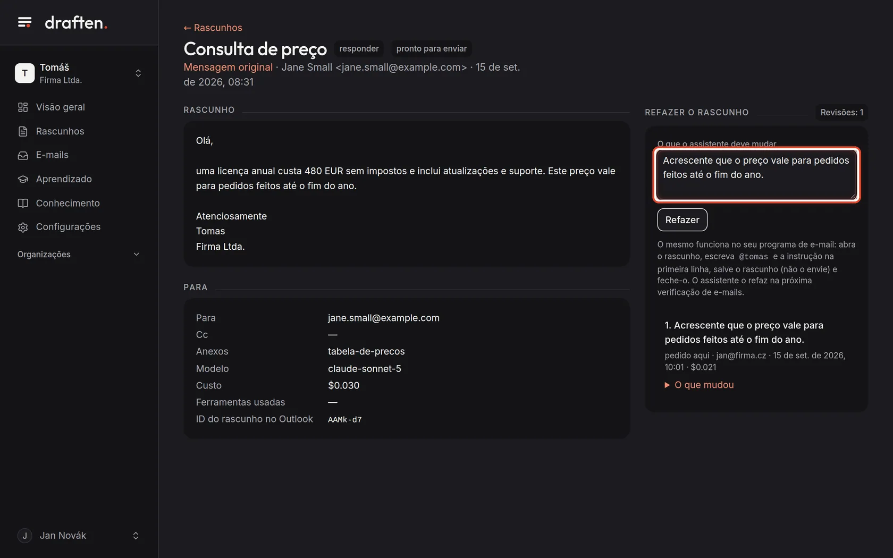This screenshot has width=893, height=558.
Task: Click the Outlook draft ID 'AAMk-d7'
Action: pyautogui.click(x=344, y=420)
